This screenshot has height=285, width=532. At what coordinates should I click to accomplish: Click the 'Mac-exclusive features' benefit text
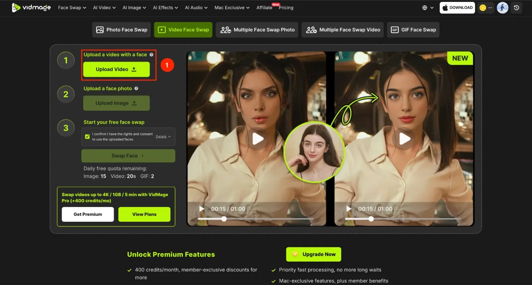click(333, 281)
